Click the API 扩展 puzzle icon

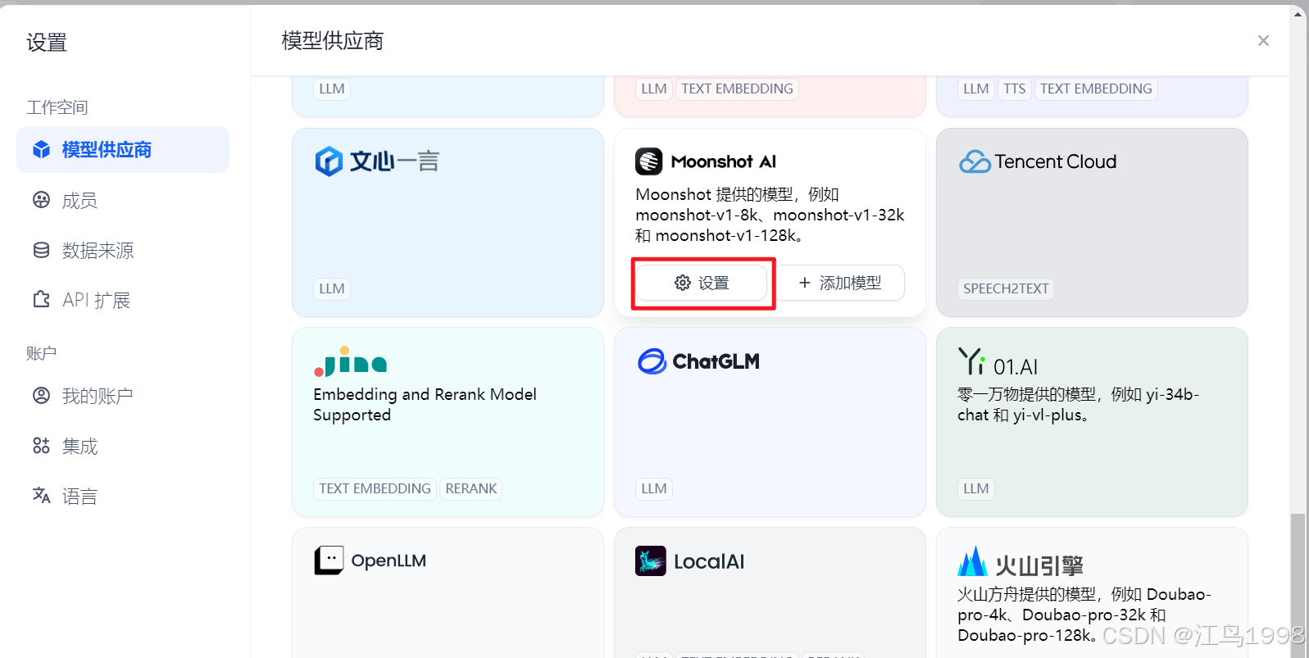(x=41, y=300)
